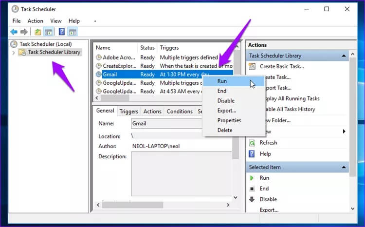This screenshot has height=227, width=365.
Task: Click the gray Forward arrow in toolbar
Action: coord(24,32)
